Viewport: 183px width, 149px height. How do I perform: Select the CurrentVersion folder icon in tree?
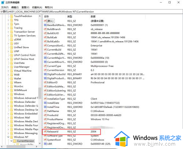point(15,141)
